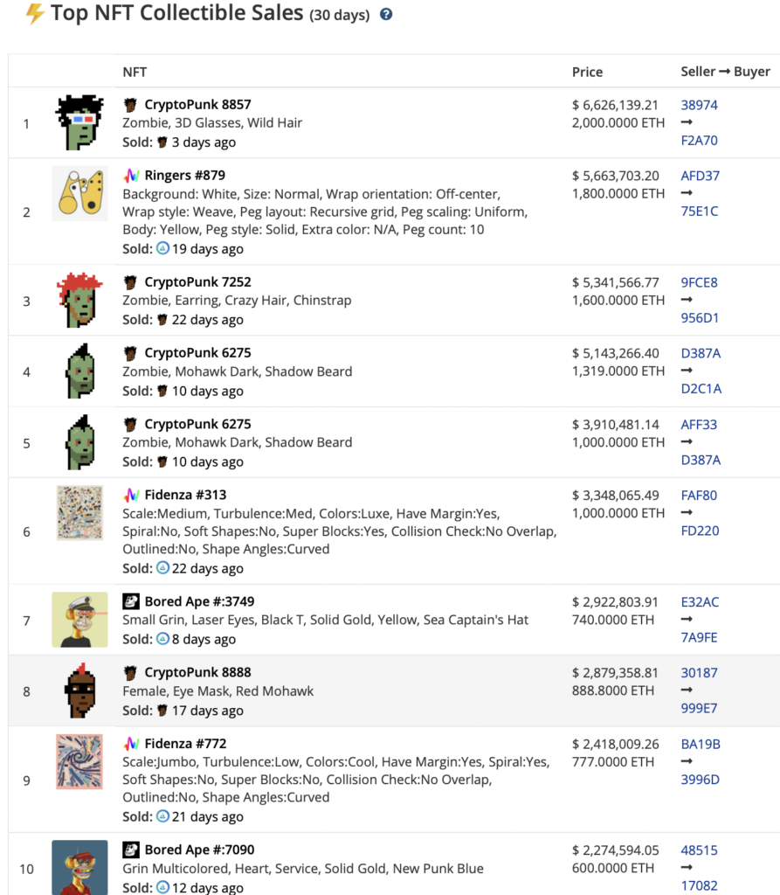This screenshot has width=780, height=895.
Task: Open the Fidenza #313 title link
Action: pos(185,496)
